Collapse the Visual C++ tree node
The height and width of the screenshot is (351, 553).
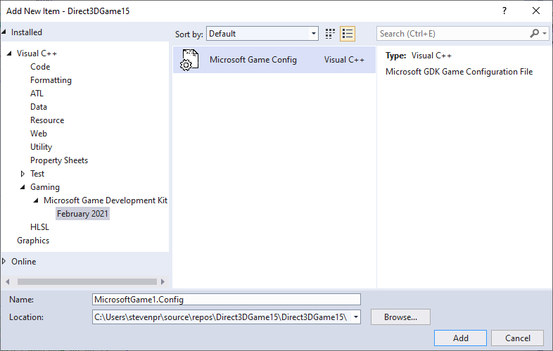(x=9, y=53)
